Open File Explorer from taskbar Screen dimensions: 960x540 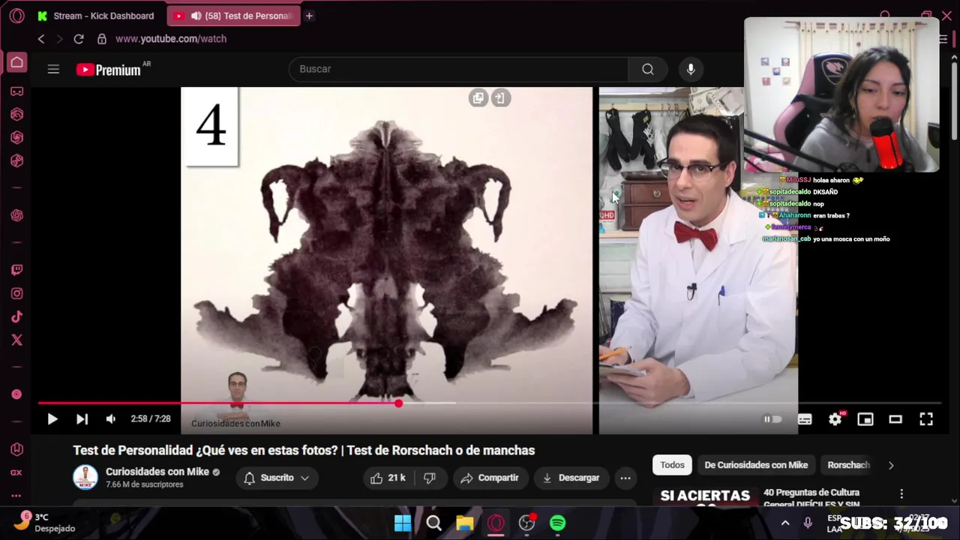click(465, 523)
